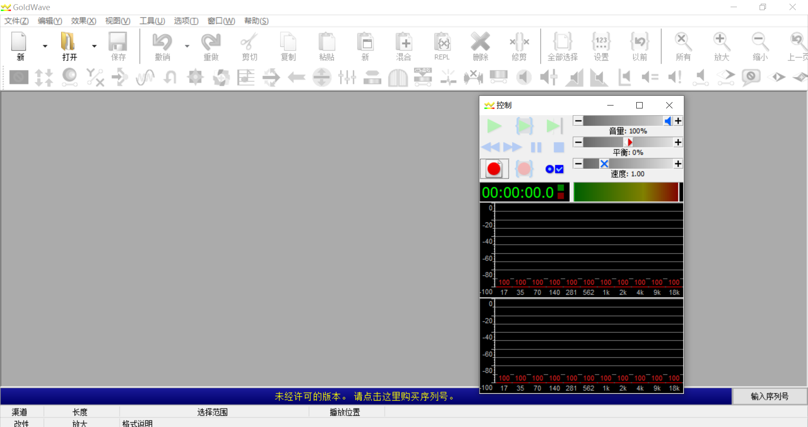
Task: Expand the dropdown arrow beside 新
Action: (45, 46)
